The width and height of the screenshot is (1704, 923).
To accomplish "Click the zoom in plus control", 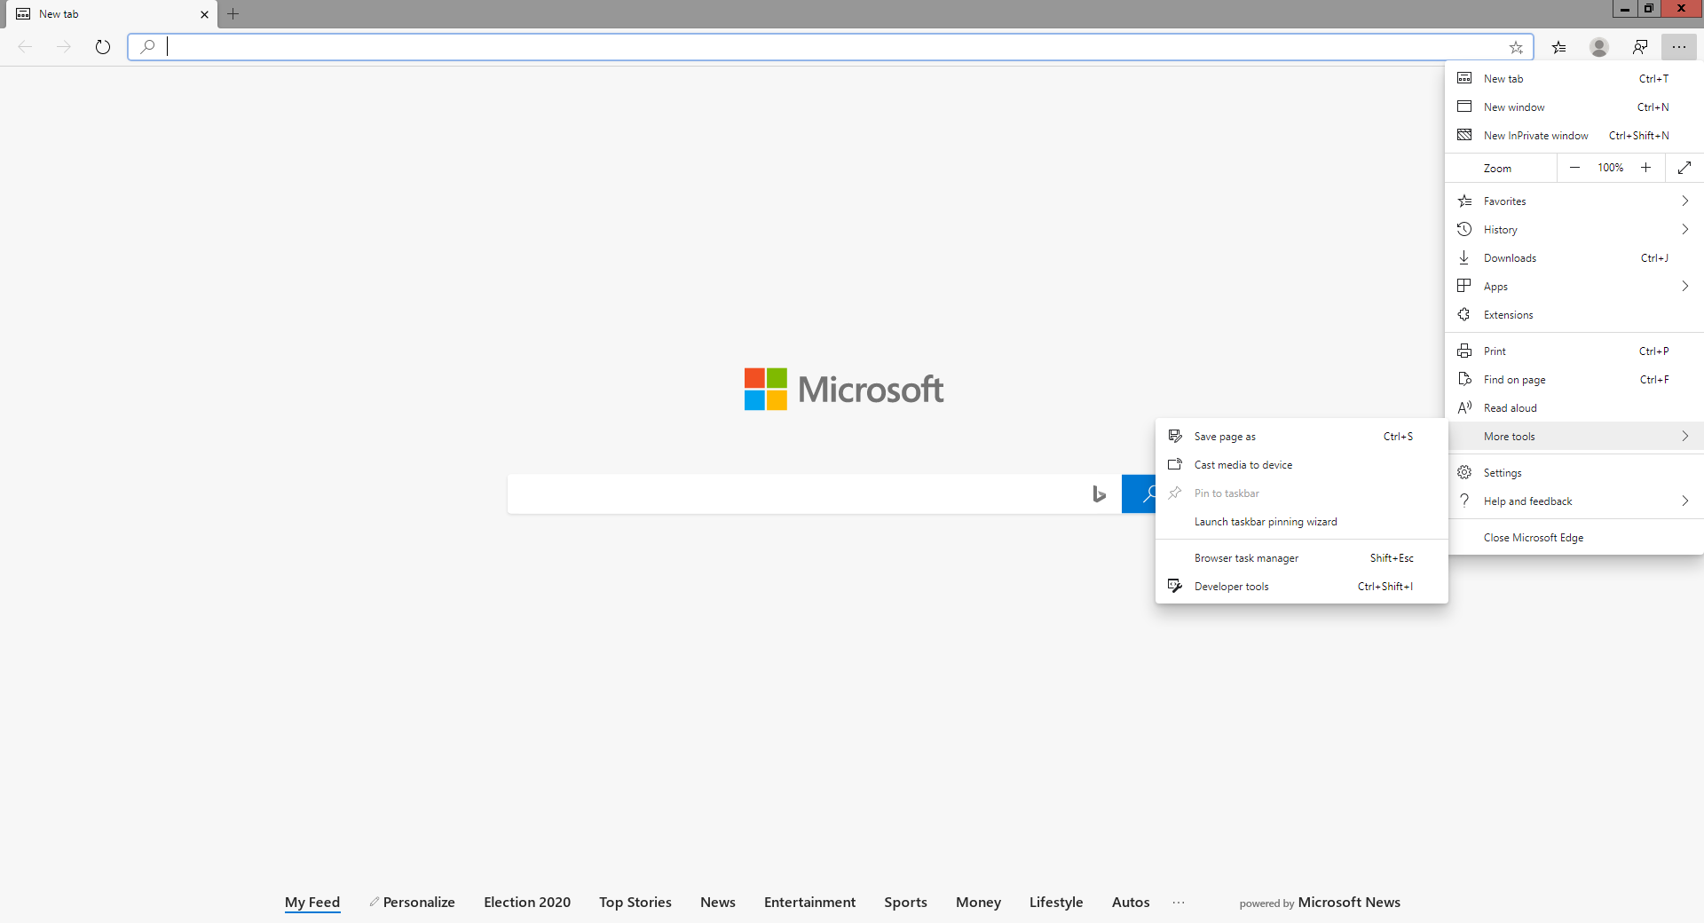I will tap(1645, 168).
